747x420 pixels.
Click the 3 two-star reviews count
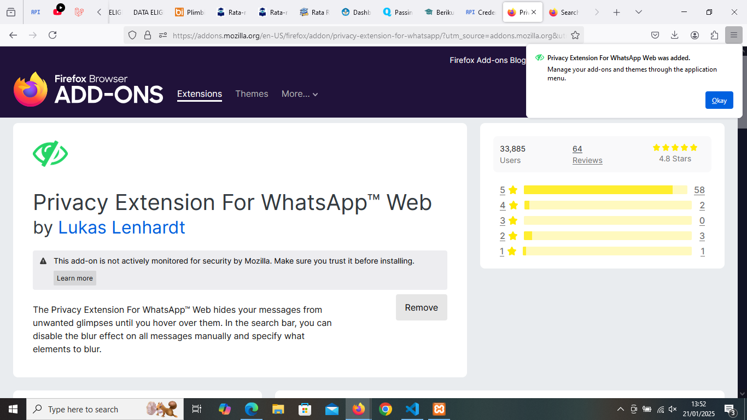[x=702, y=236]
